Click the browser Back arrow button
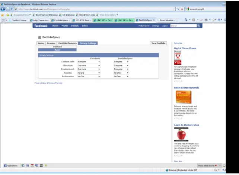This screenshot has height=175, width=239. click(3, 9)
